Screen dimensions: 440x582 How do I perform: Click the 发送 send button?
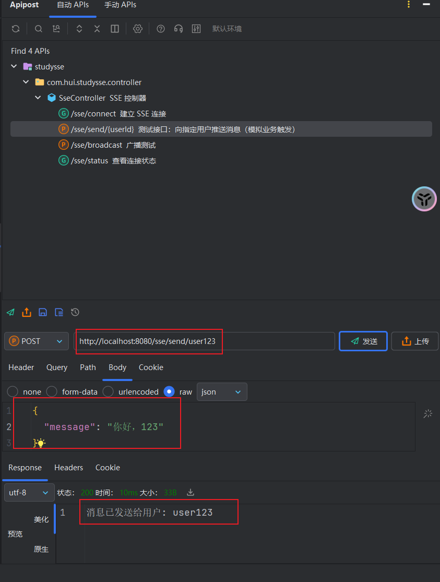click(363, 341)
